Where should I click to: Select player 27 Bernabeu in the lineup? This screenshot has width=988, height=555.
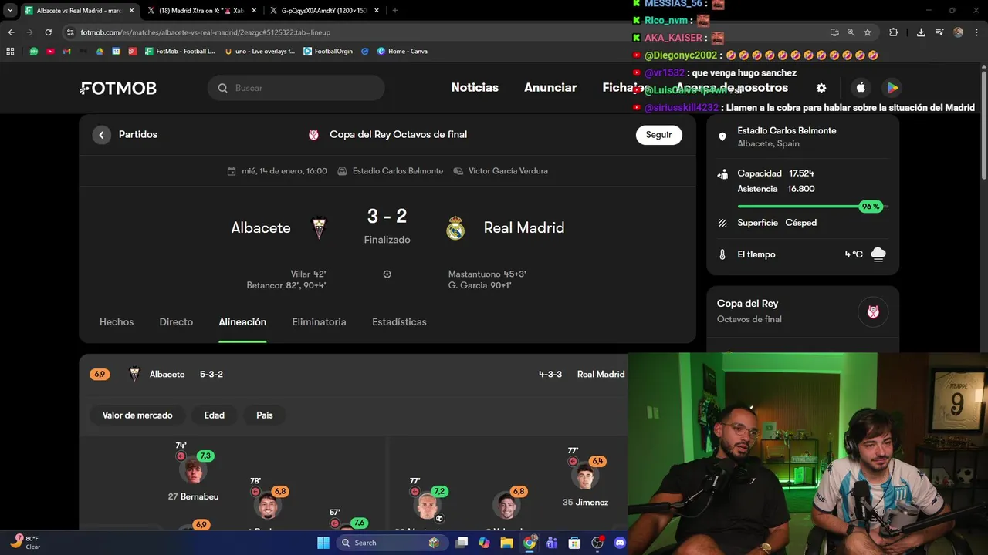click(193, 472)
